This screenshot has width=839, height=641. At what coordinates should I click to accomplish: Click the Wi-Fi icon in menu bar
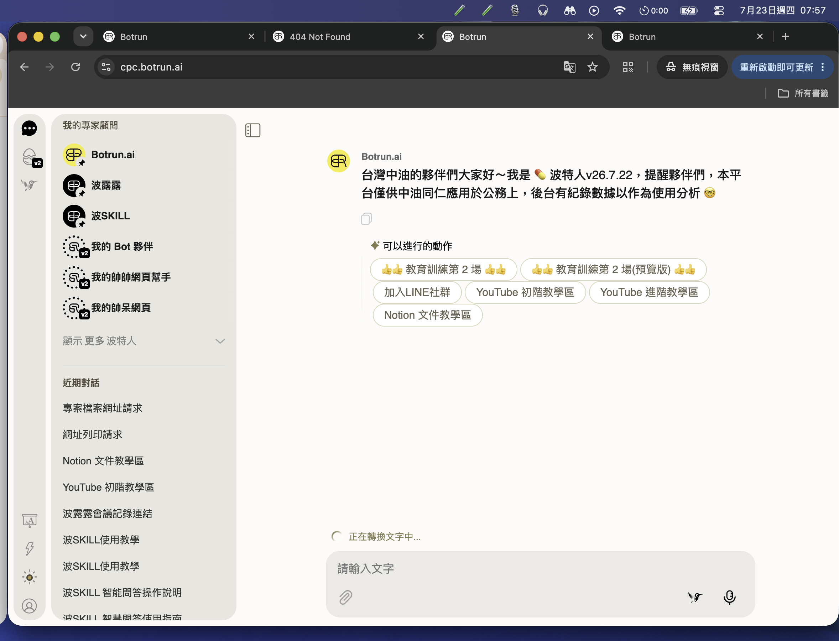pos(619,10)
